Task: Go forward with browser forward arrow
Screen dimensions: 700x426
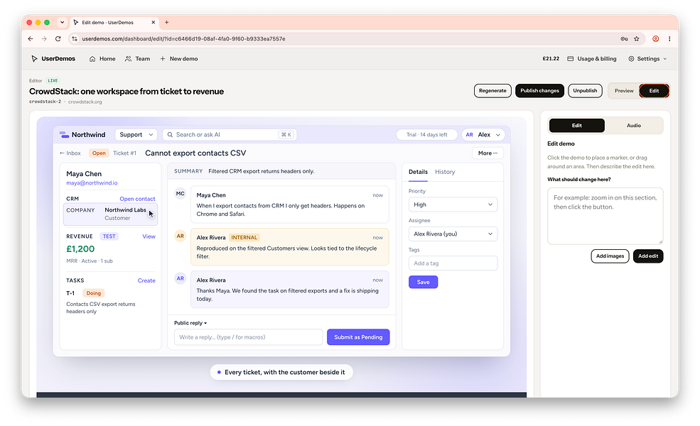Action: [x=44, y=39]
